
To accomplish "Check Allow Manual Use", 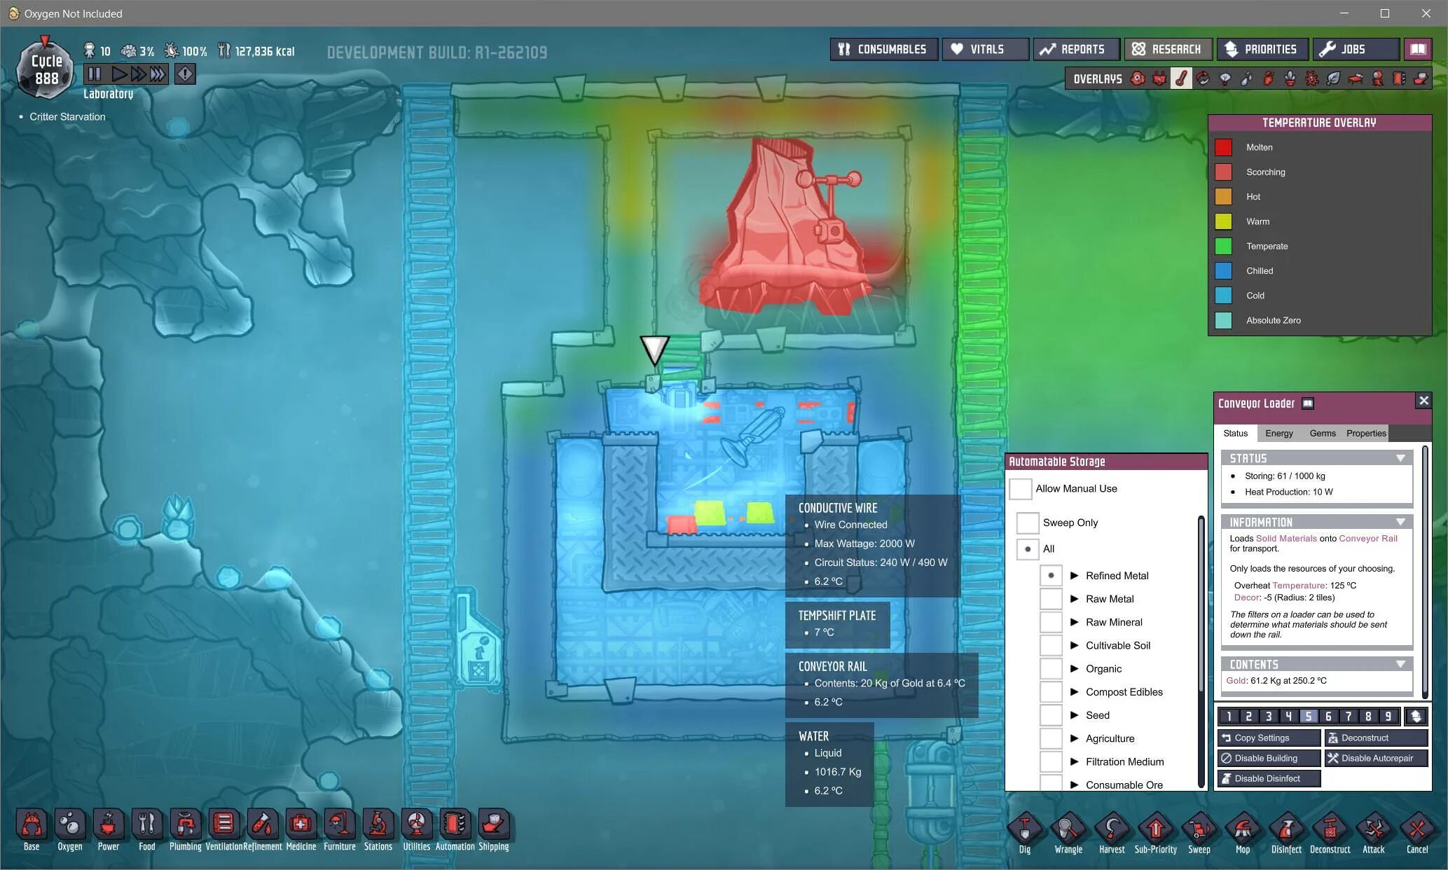I will [x=1021, y=489].
